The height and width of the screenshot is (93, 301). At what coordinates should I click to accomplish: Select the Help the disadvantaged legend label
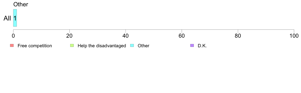102,46
